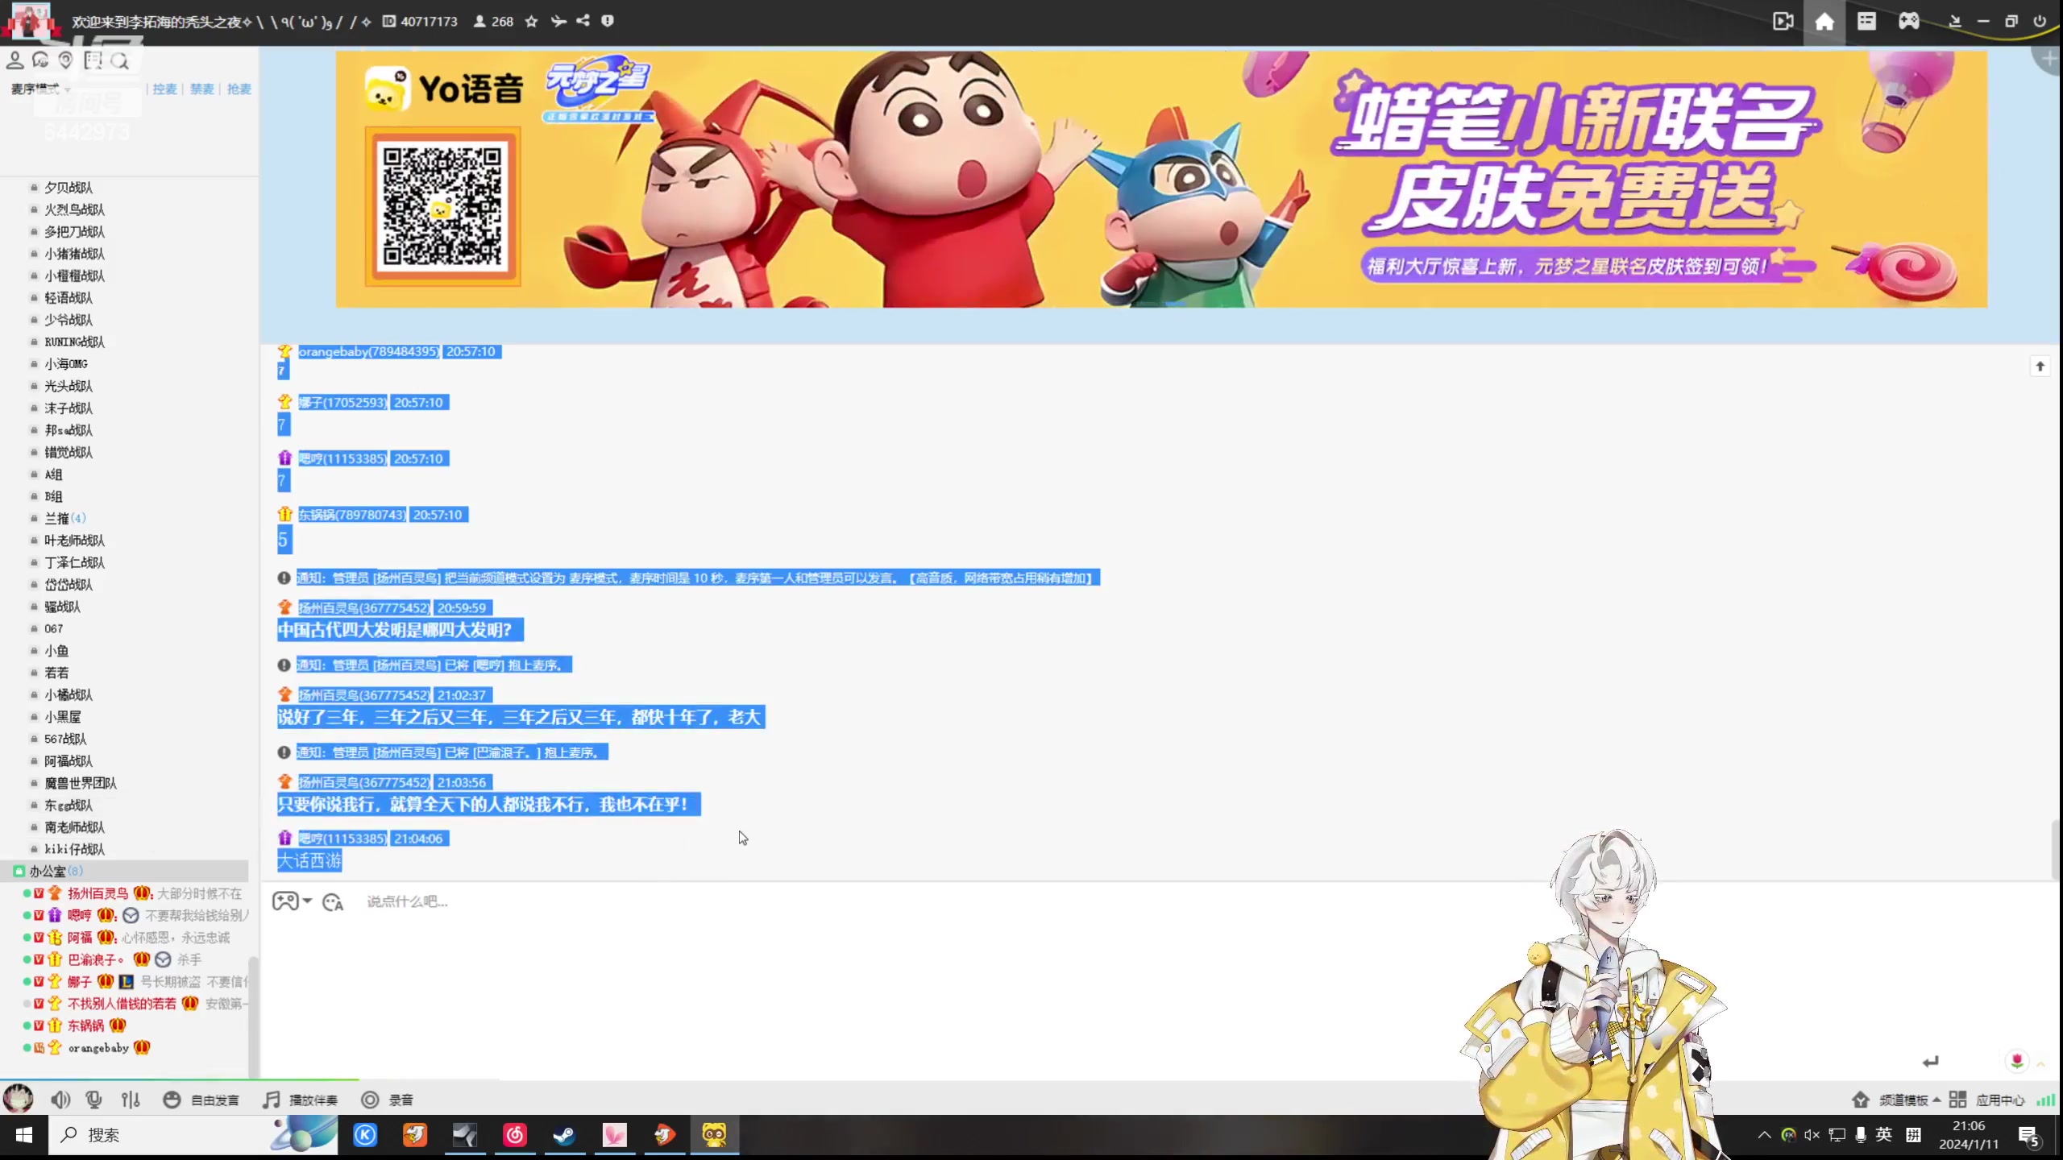Open the font style emoji icon beside input
Image resolution: width=2063 pixels, height=1160 pixels.
(333, 902)
